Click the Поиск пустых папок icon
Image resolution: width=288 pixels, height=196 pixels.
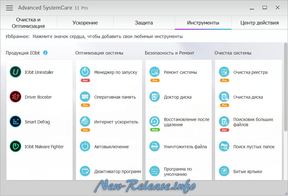pos(224,146)
